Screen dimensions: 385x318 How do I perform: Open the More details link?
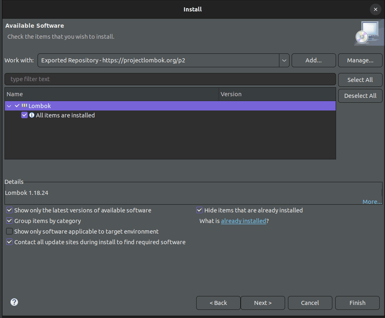372,201
